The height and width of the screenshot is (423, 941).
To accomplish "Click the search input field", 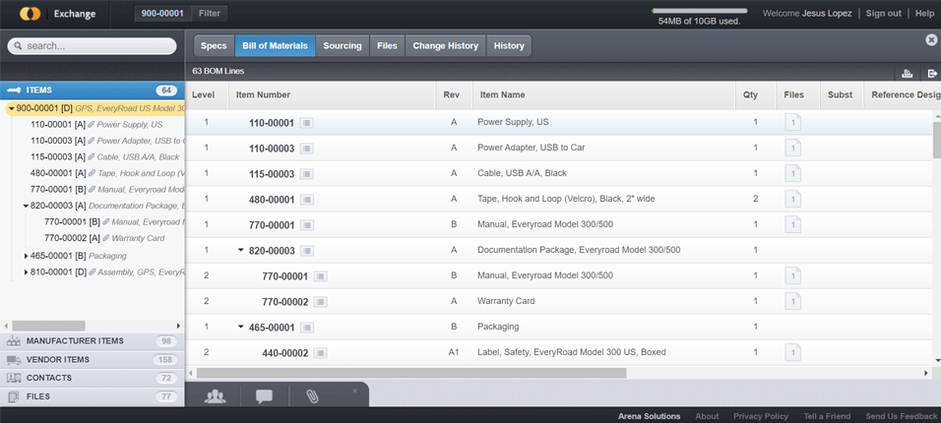I will (92, 46).
